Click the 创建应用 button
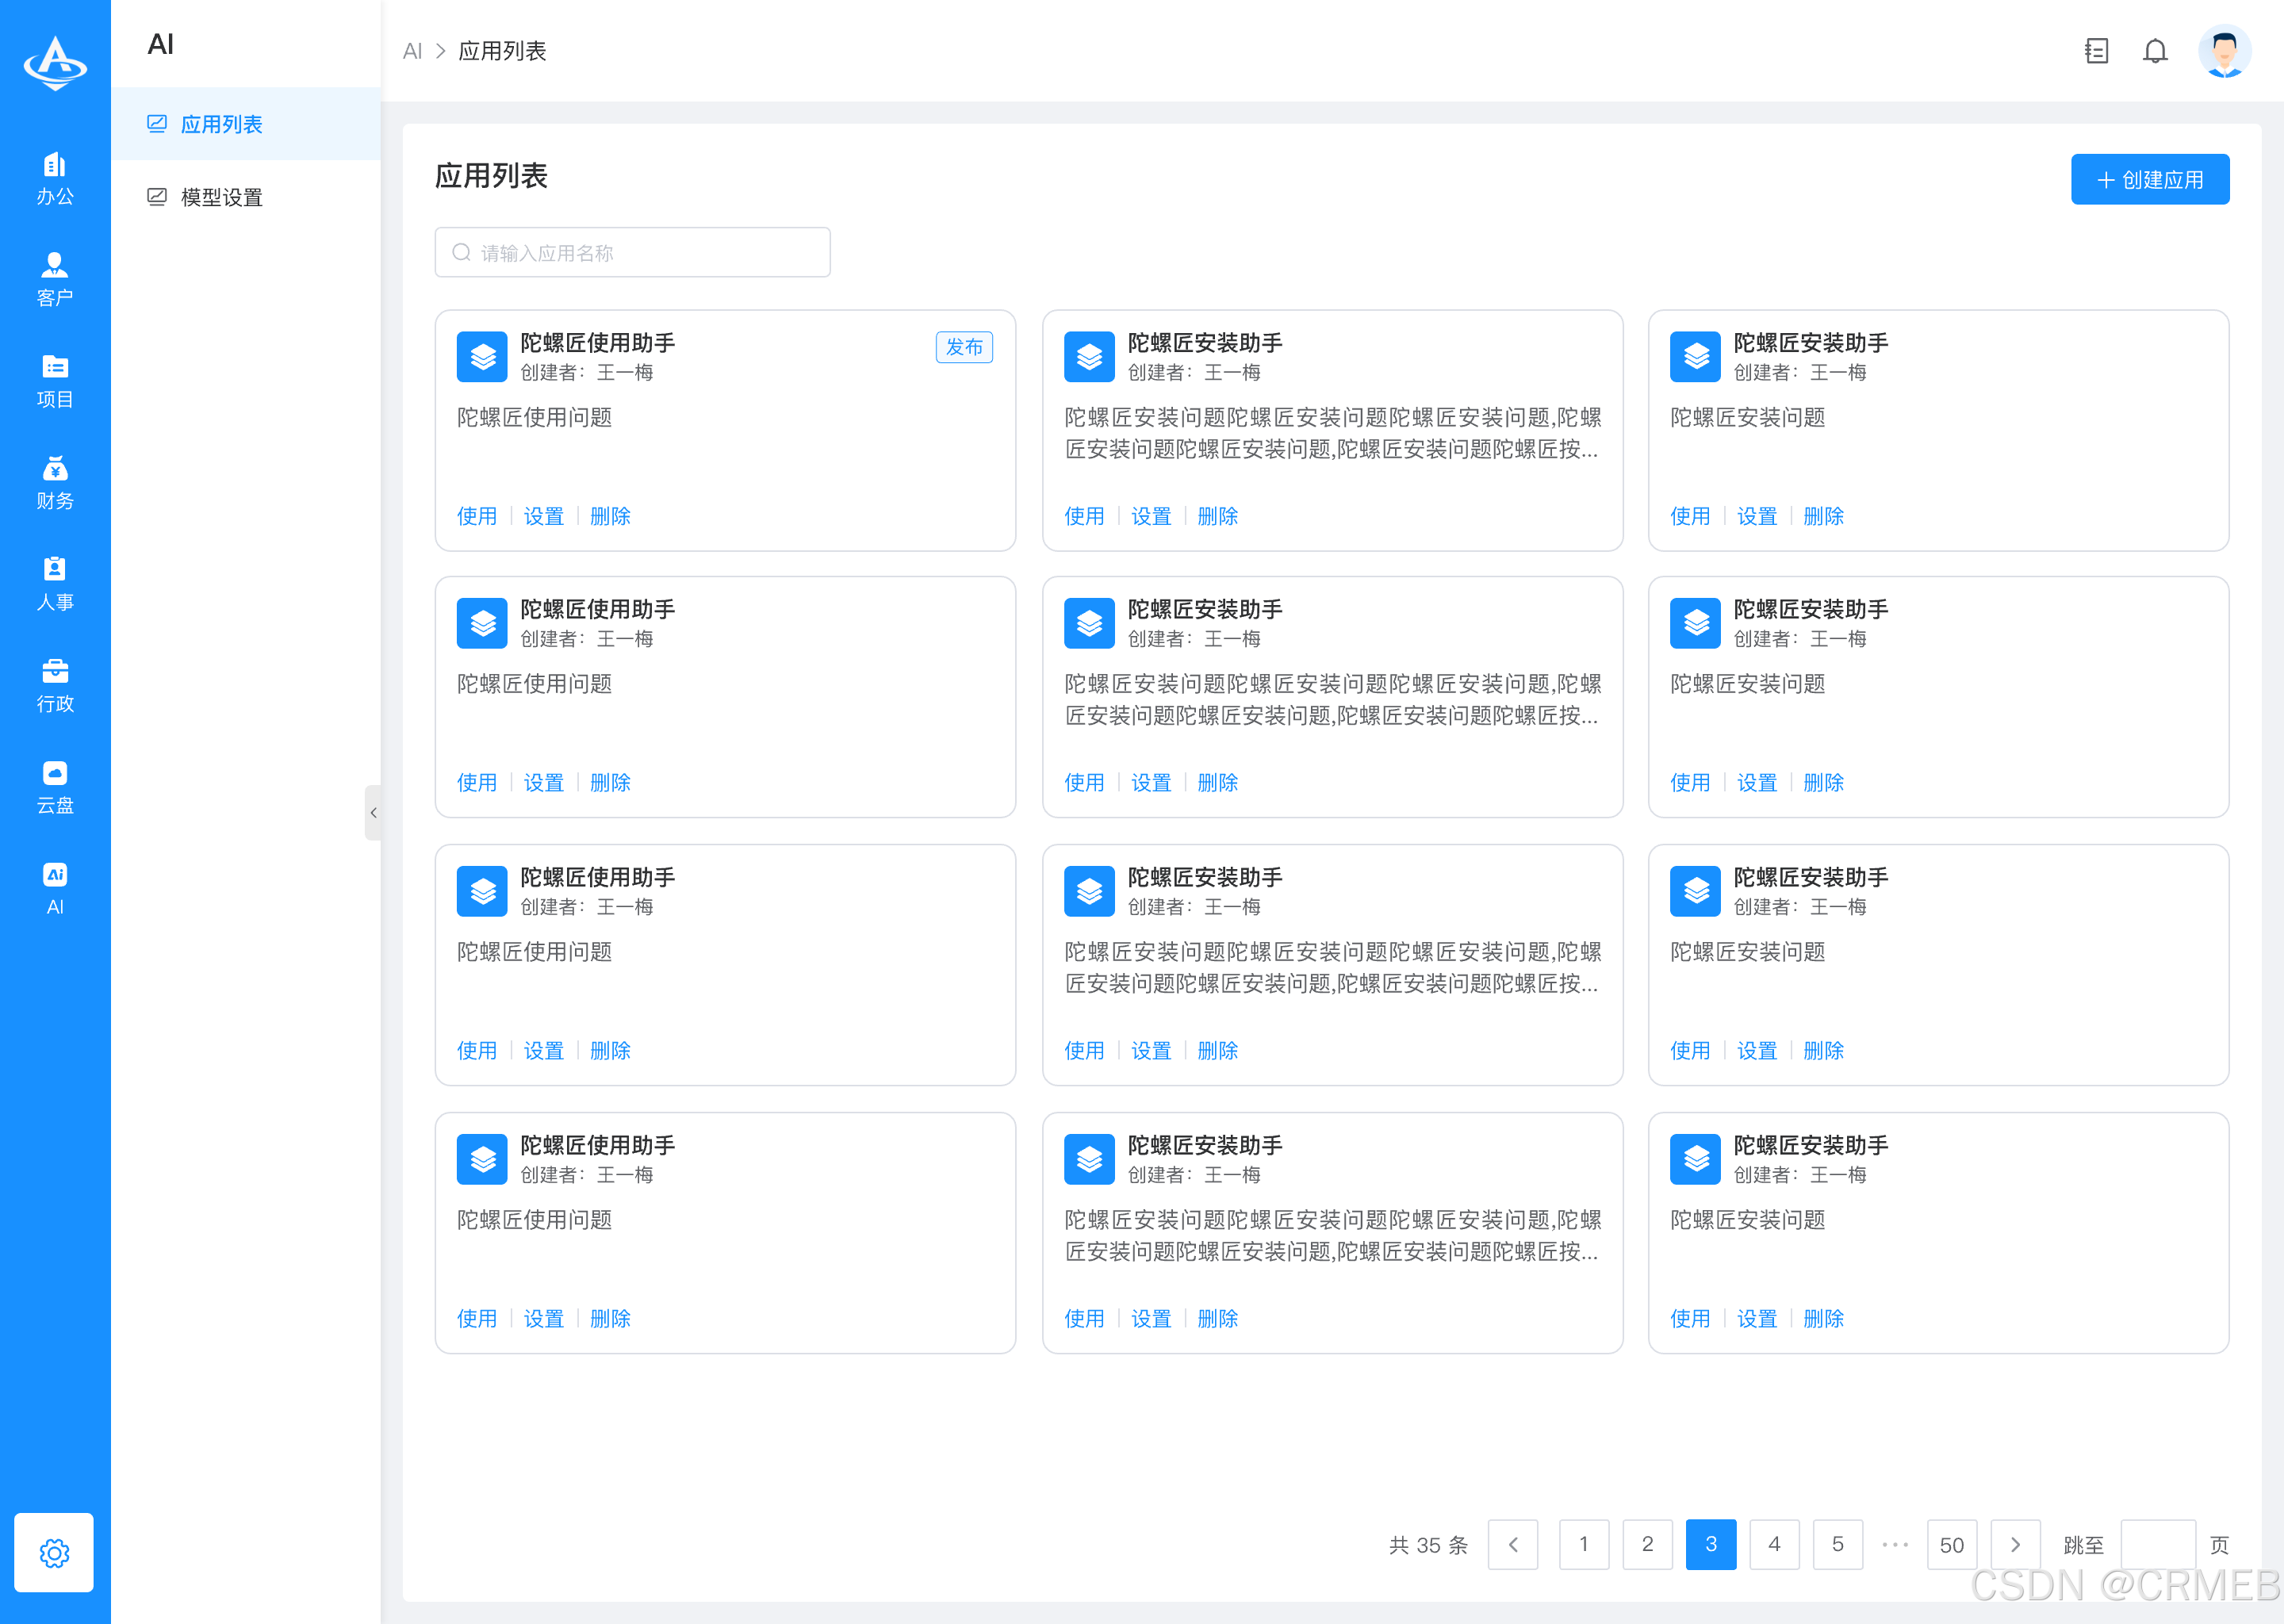The width and height of the screenshot is (2284, 1624). (x=2149, y=179)
